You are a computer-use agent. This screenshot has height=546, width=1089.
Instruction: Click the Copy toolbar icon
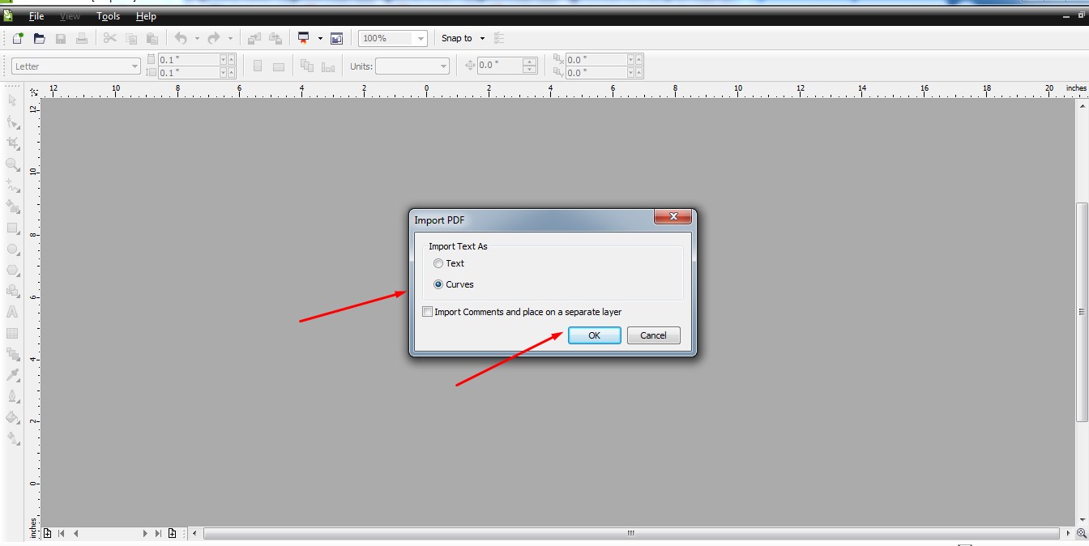(131, 38)
